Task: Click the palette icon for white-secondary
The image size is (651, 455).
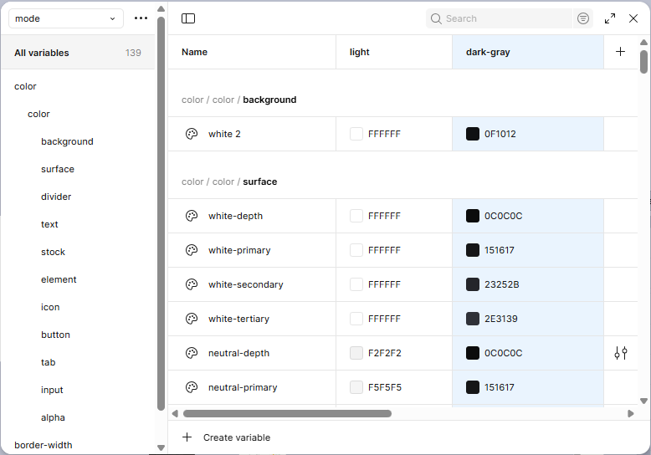Action: [192, 284]
